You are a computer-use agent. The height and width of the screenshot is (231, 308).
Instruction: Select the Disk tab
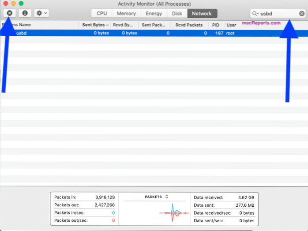coord(177,13)
